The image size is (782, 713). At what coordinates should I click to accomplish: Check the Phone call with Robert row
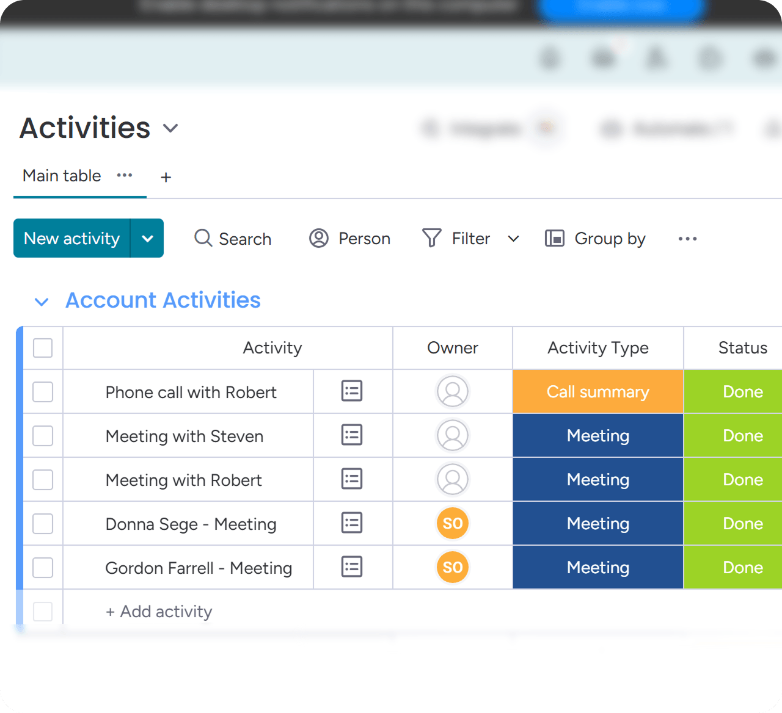[x=43, y=392]
